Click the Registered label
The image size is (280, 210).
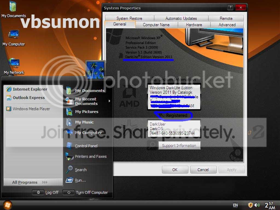coord(177,115)
